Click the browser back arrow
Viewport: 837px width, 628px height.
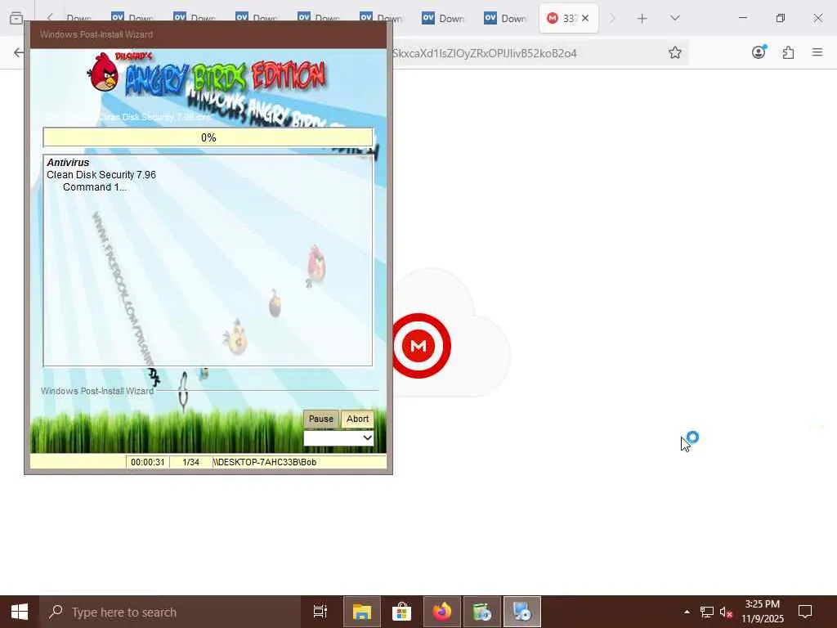[19, 52]
